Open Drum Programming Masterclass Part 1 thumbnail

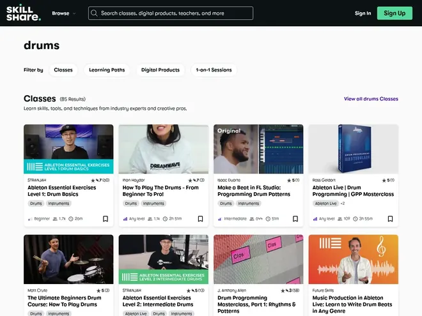click(x=258, y=259)
